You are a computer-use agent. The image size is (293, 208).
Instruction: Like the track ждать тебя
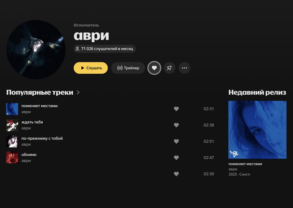coord(176,125)
